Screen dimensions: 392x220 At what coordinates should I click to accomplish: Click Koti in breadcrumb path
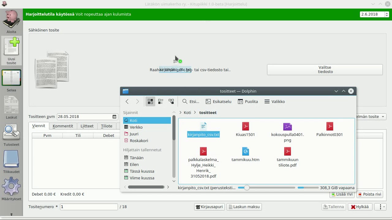tap(187, 112)
